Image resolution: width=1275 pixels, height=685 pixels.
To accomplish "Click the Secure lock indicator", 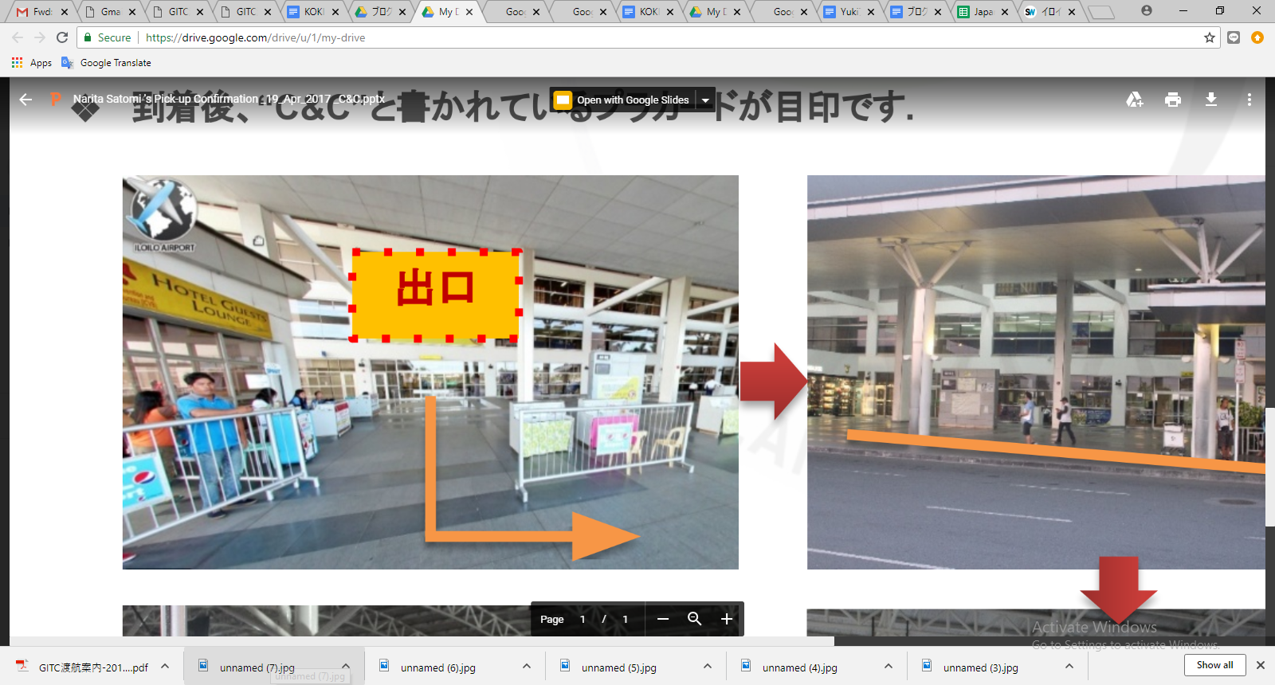I will 107,37.
